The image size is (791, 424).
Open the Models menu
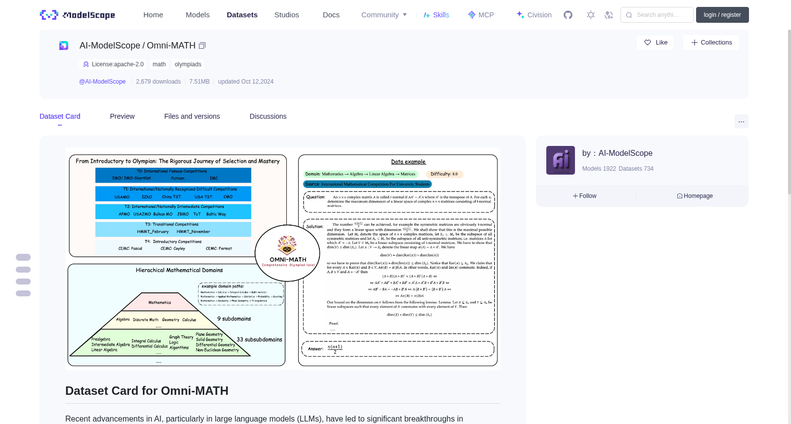click(x=198, y=15)
